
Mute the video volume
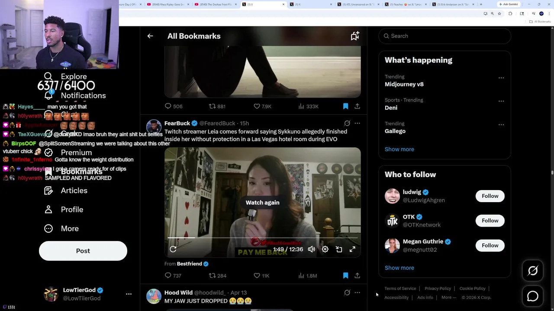coord(312,249)
